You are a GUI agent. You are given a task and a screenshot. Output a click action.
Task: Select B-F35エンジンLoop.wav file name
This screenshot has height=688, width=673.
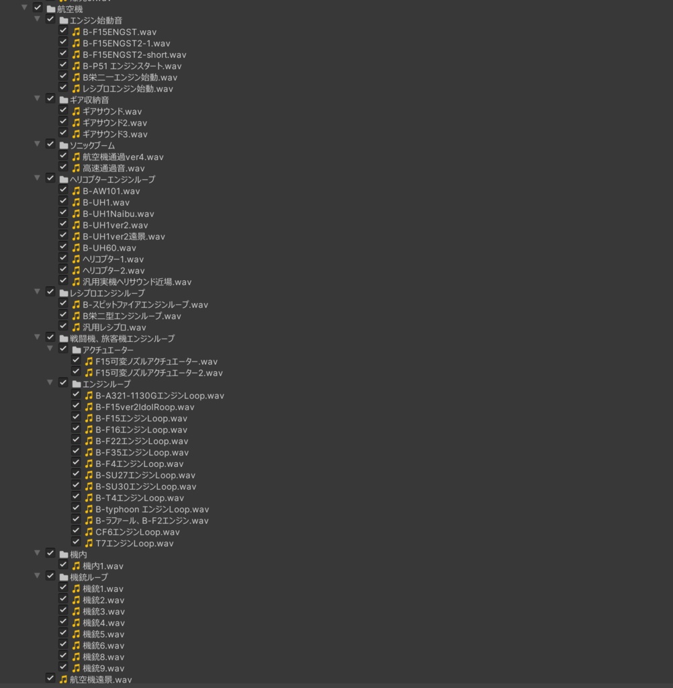pos(142,452)
